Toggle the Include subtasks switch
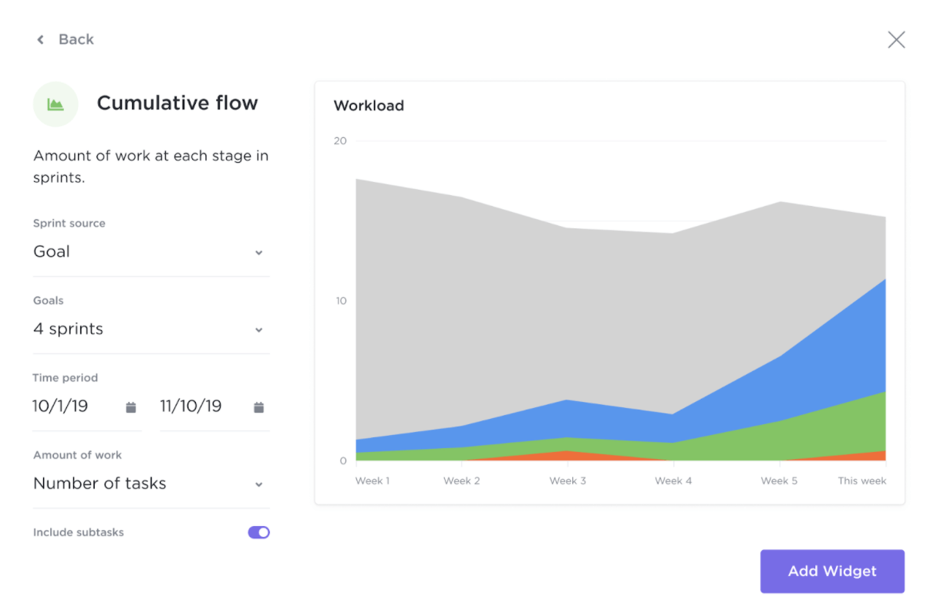Screen dimensions: 927x614 click(258, 532)
